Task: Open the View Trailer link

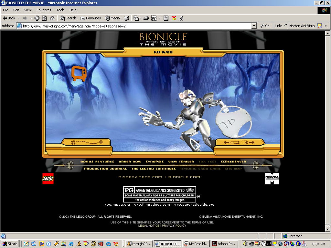Action: click(181, 161)
